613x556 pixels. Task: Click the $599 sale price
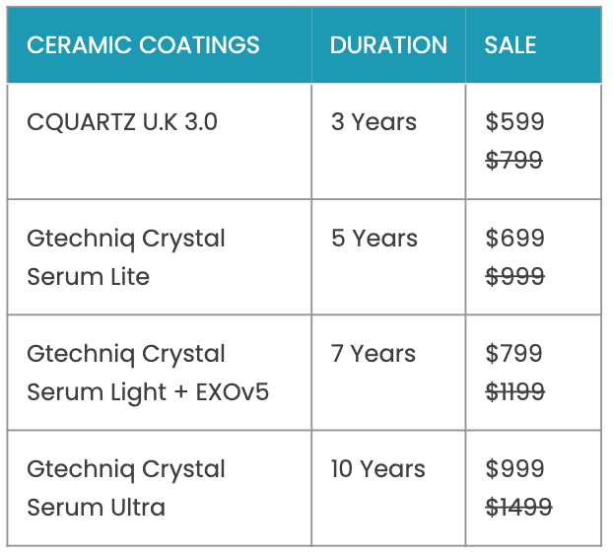(514, 122)
